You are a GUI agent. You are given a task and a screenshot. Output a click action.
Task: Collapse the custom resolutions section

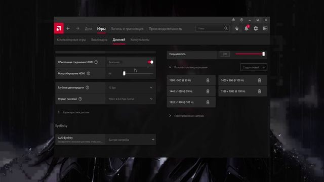(x=170, y=67)
